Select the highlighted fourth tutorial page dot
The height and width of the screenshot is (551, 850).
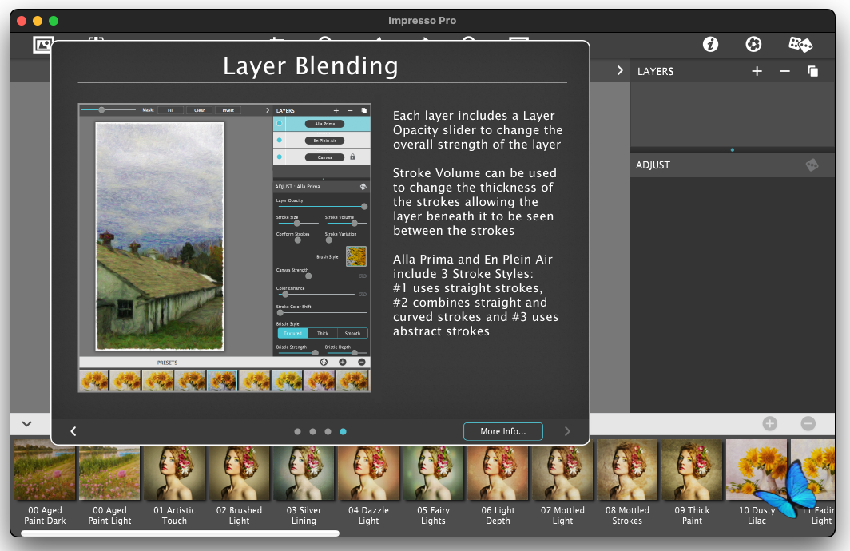coord(343,432)
